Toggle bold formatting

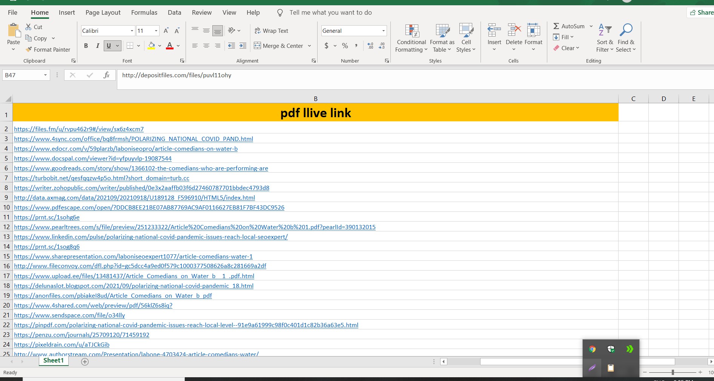click(x=86, y=46)
